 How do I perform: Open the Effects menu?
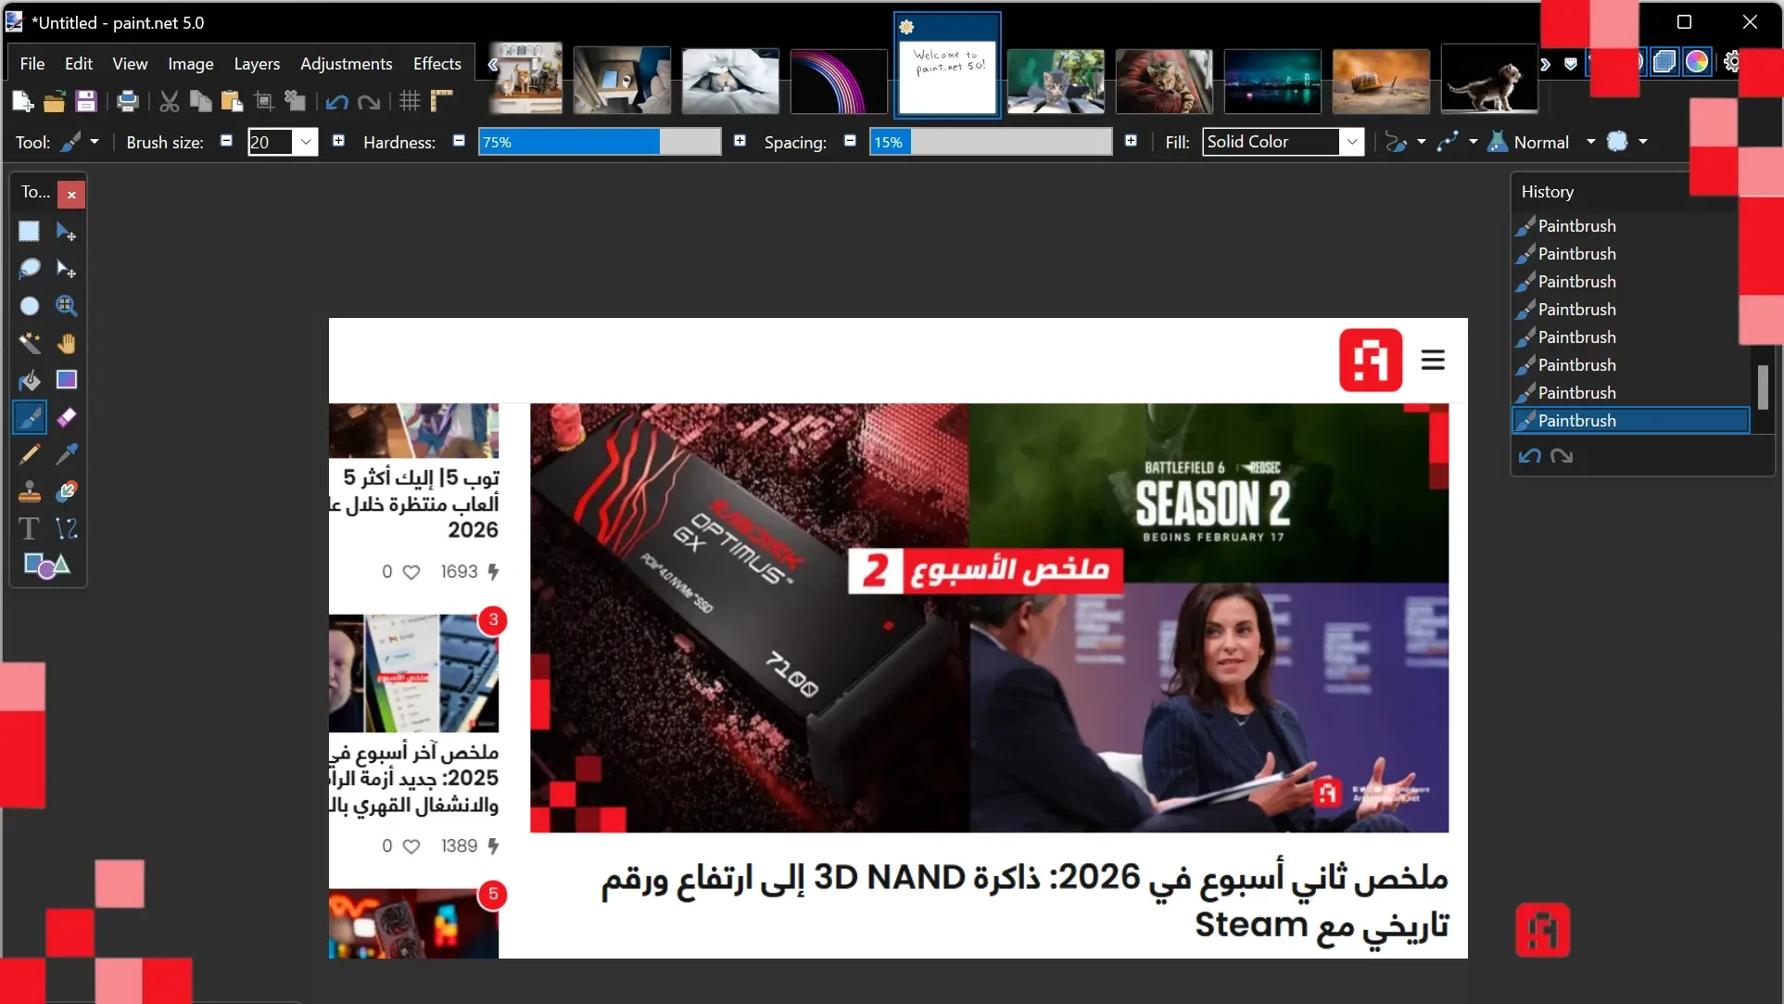437,63
